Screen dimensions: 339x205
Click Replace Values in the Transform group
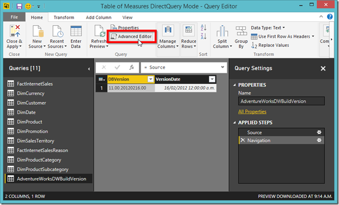(270, 46)
